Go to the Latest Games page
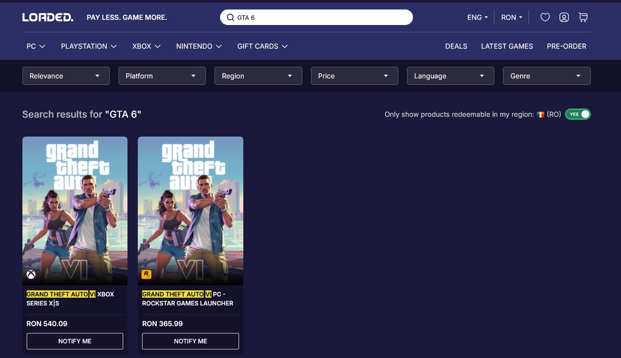The height and width of the screenshot is (358, 621). pyautogui.click(x=507, y=46)
